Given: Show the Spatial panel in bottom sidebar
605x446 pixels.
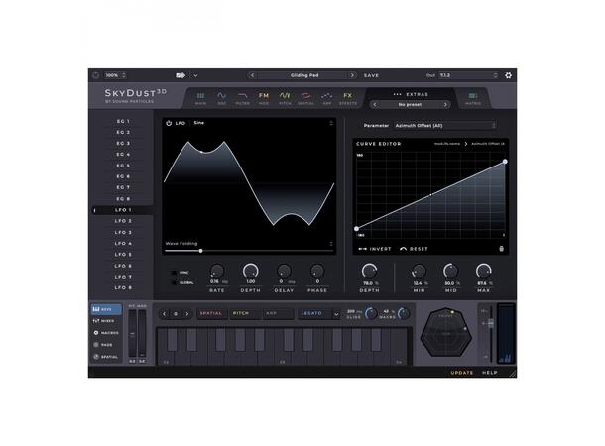Looking at the screenshot, I should coord(106,357).
